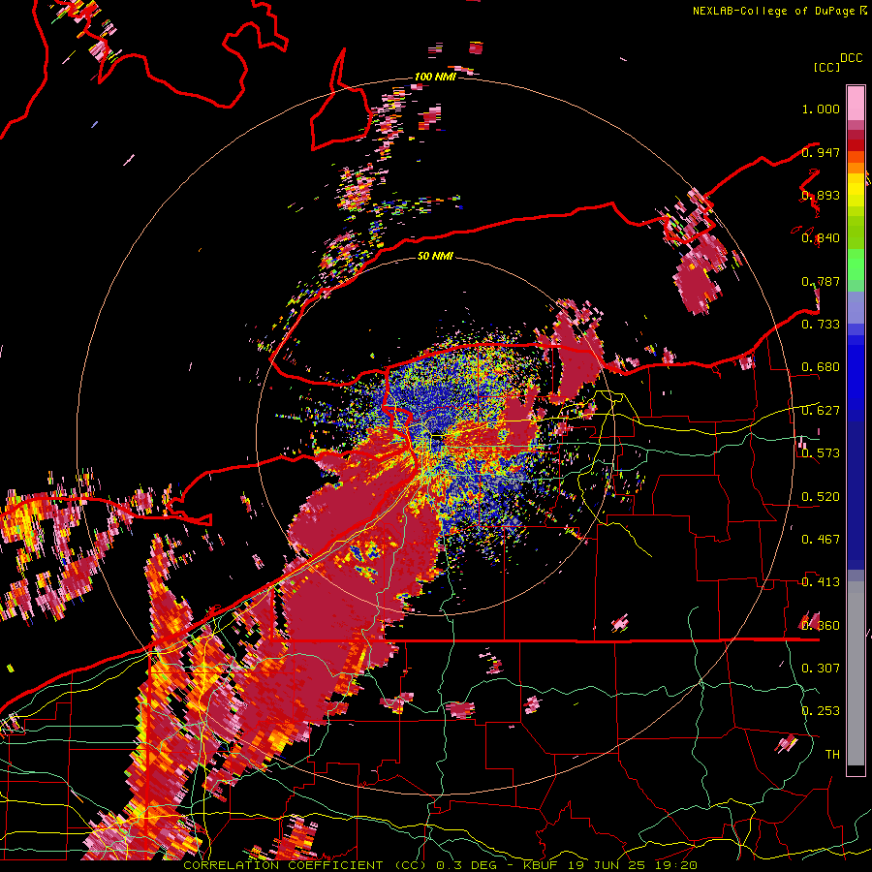Click the 0.680 scale value
This screenshot has width=872, height=872.
coord(821,367)
